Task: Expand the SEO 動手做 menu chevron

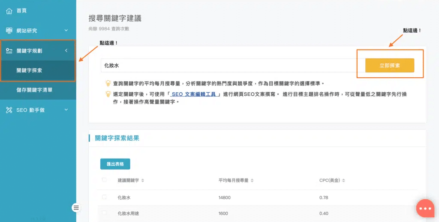Action: click(x=66, y=110)
